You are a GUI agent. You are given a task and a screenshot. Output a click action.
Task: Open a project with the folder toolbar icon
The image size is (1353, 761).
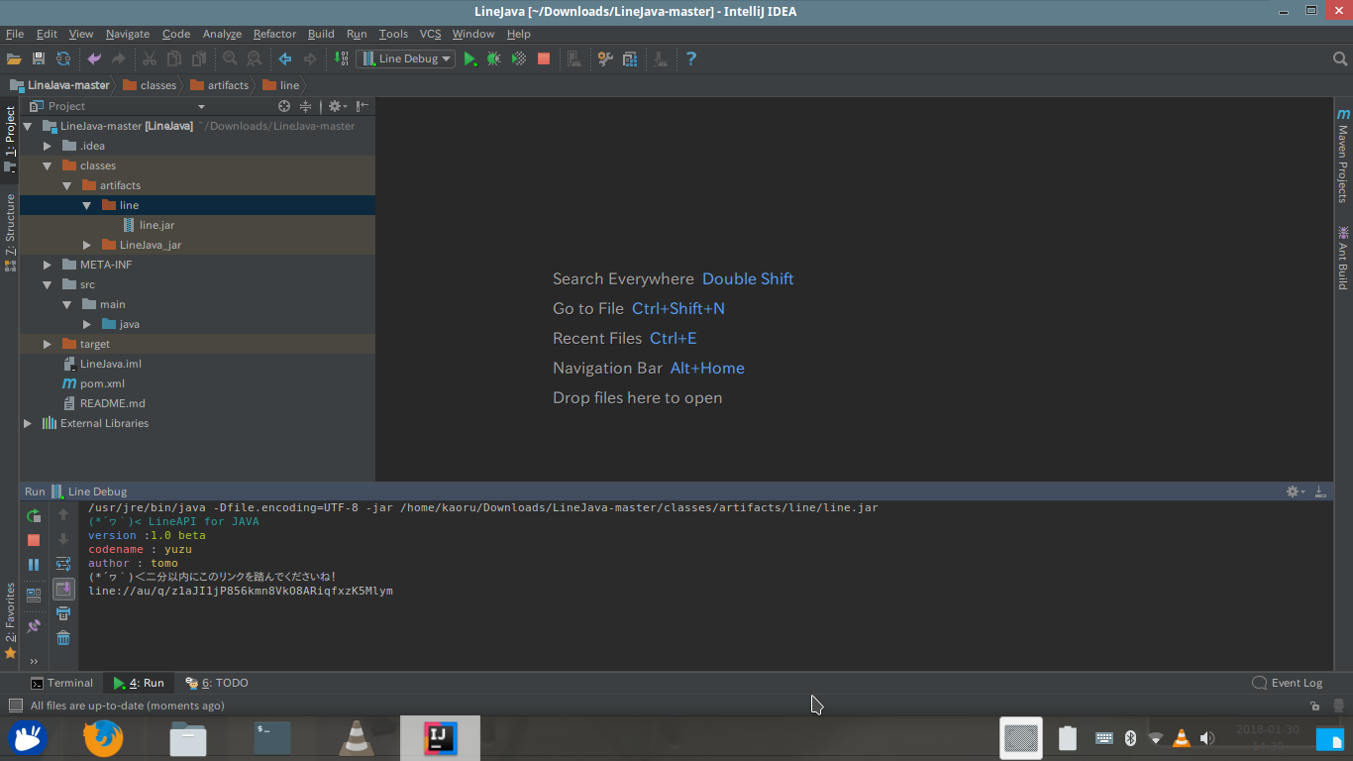[x=14, y=59]
